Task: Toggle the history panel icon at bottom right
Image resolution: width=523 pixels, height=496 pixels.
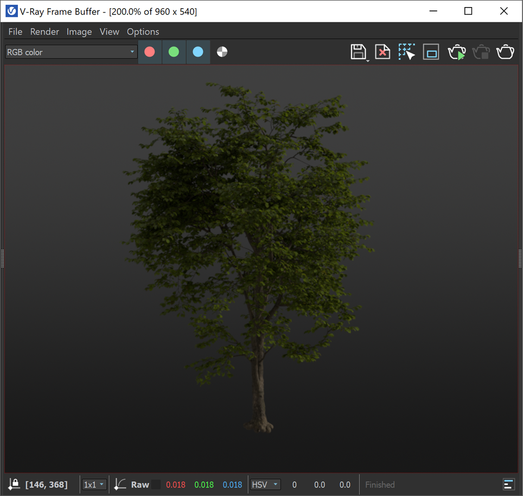Action: 509,484
